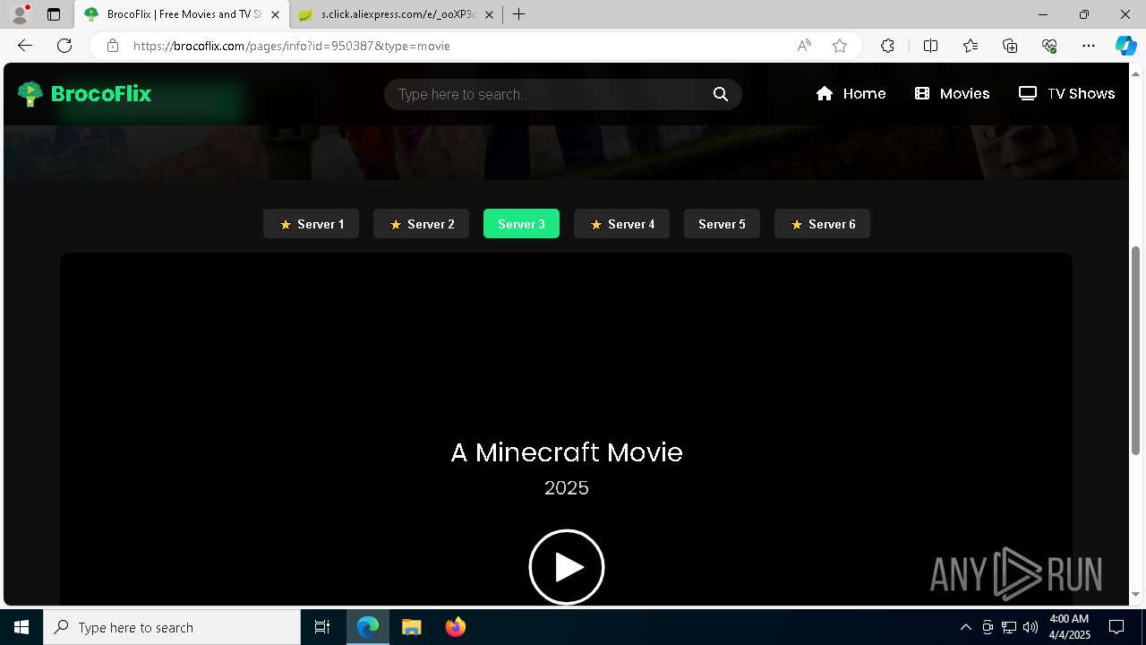Open the notification center
The height and width of the screenshot is (645, 1146).
click(x=1116, y=627)
